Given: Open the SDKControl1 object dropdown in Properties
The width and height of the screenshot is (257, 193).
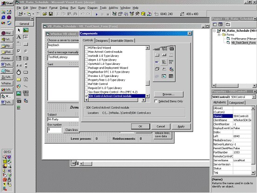Looking at the screenshot, I should click(254, 97).
